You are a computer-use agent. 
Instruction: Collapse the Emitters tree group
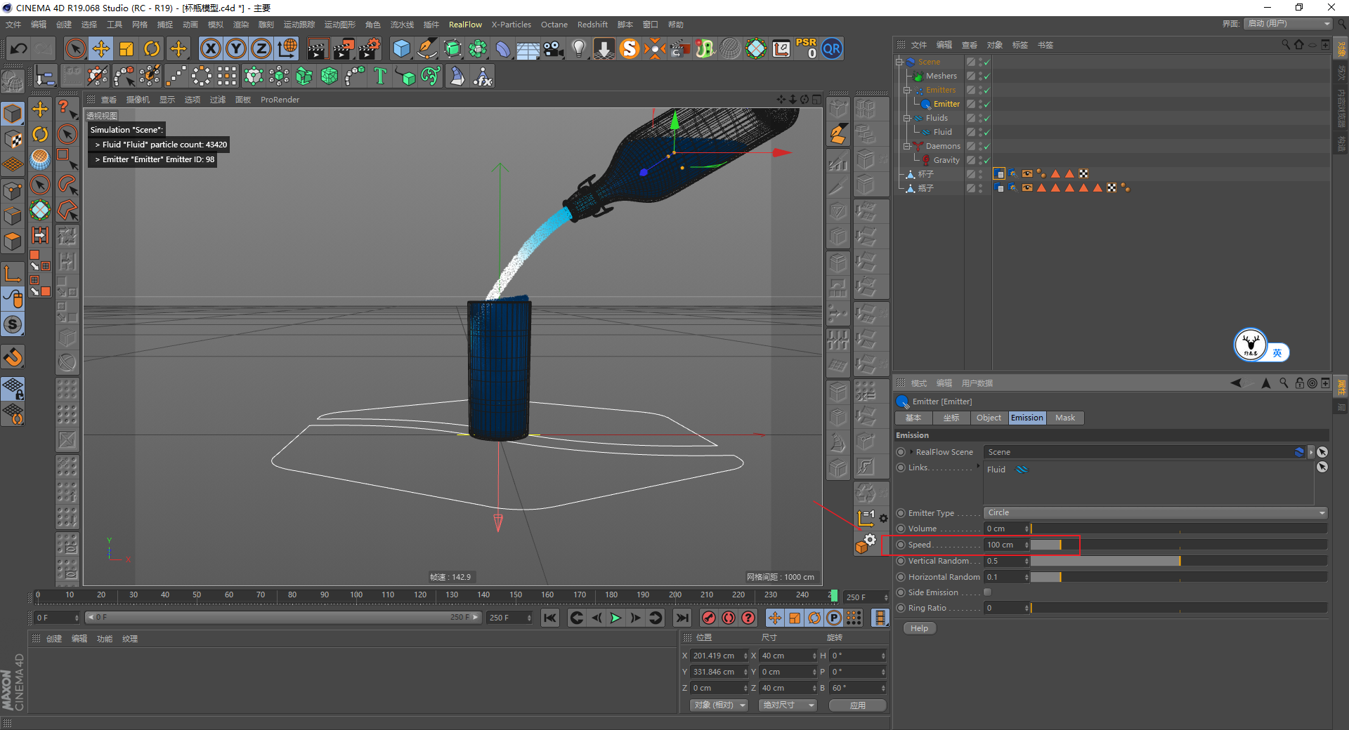click(x=906, y=90)
